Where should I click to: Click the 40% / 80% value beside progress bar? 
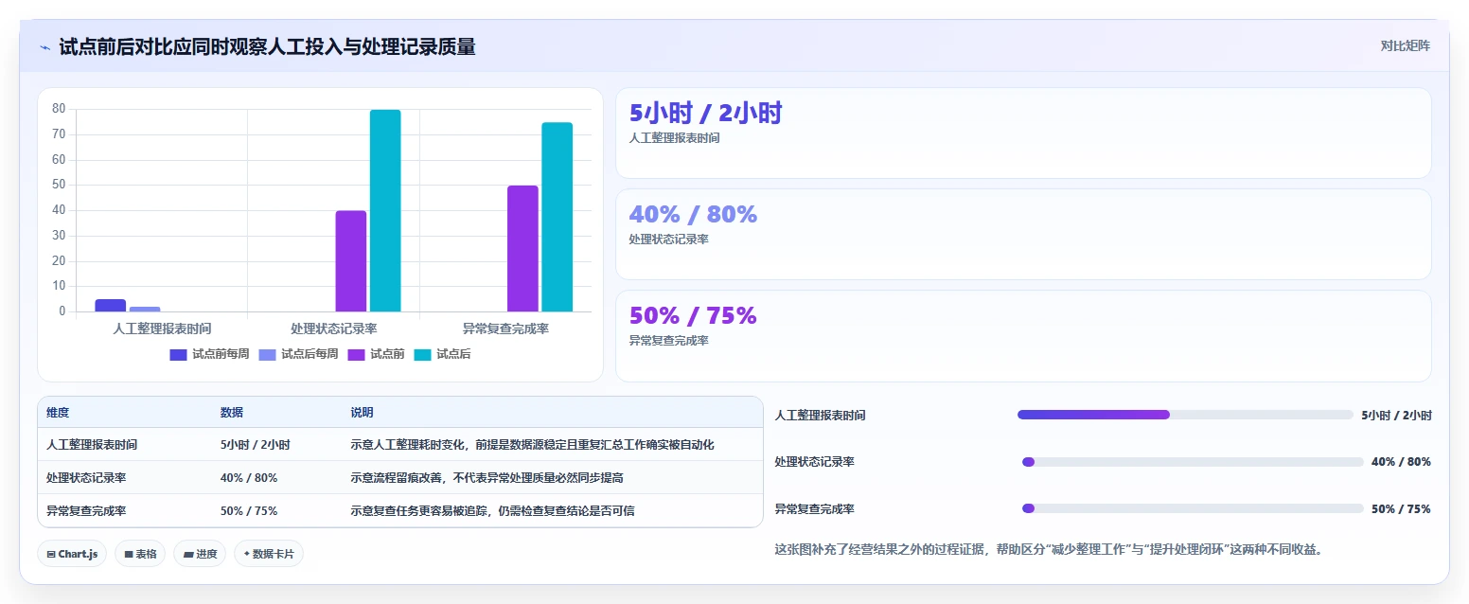[x=1401, y=462]
